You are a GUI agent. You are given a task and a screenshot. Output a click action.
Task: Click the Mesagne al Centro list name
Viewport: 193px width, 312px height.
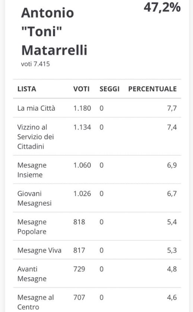coord(35,302)
